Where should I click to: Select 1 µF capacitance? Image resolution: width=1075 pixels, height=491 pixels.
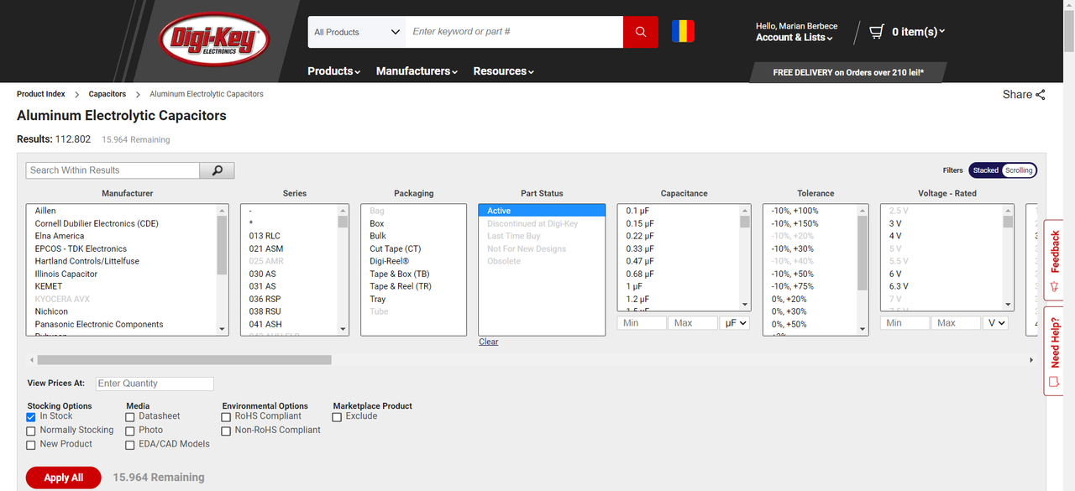coord(678,286)
